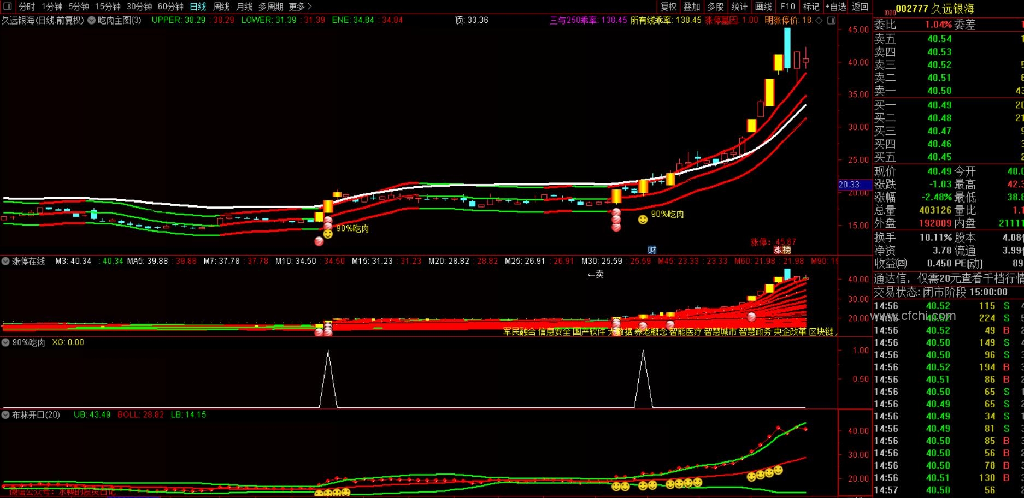Click the diamond marker icon in the chart header
This screenshot has width=1024, height=498.
pos(819,21)
